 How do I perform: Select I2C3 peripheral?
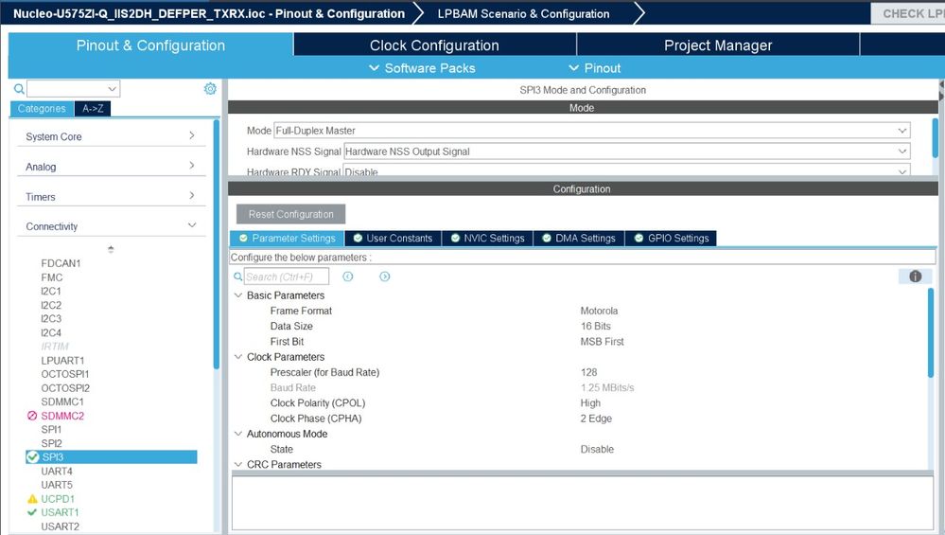pyautogui.click(x=51, y=318)
